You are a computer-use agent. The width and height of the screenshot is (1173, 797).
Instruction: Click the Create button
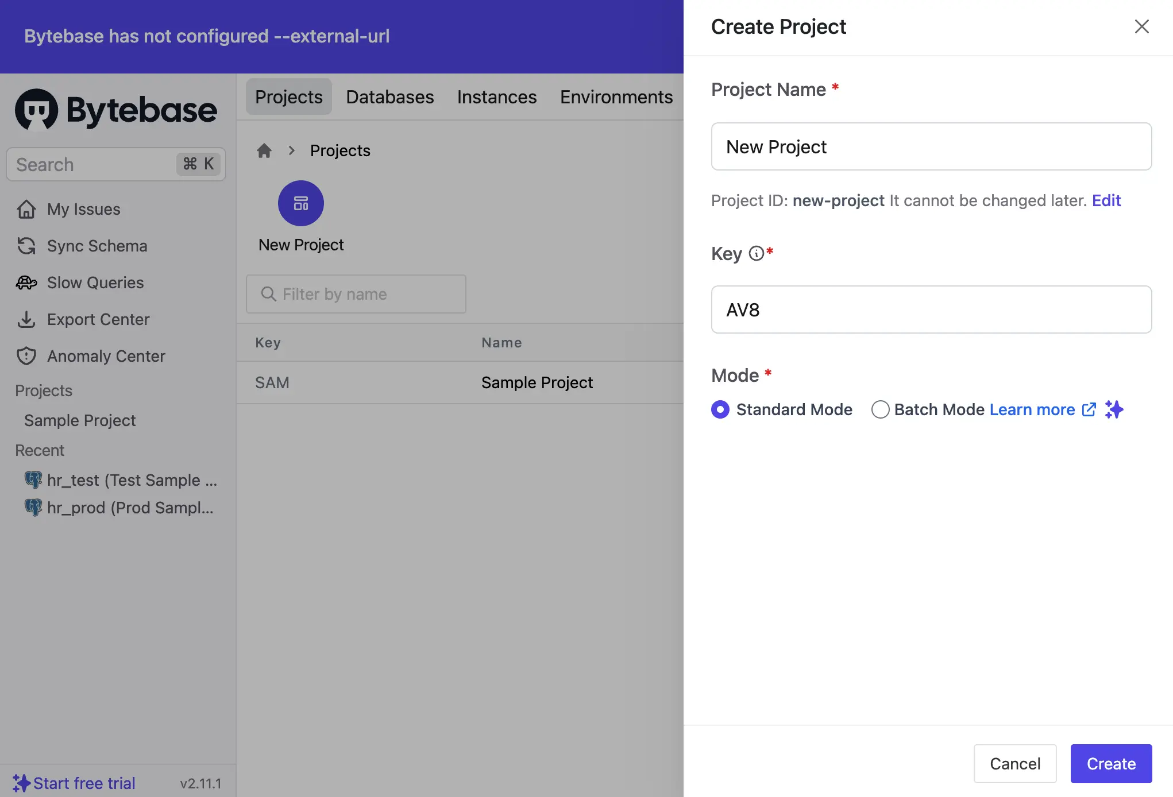pos(1111,764)
